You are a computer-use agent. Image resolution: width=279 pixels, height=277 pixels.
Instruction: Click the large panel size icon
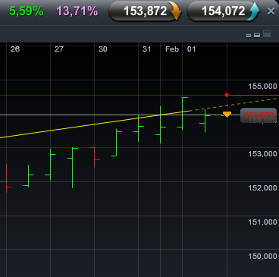(x=267, y=34)
